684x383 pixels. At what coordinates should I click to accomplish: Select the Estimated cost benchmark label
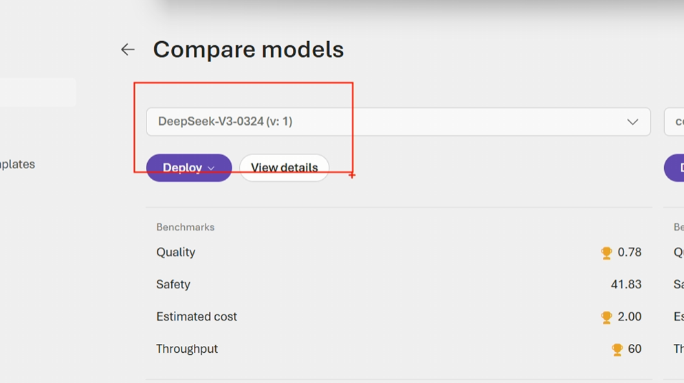click(x=197, y=317)
